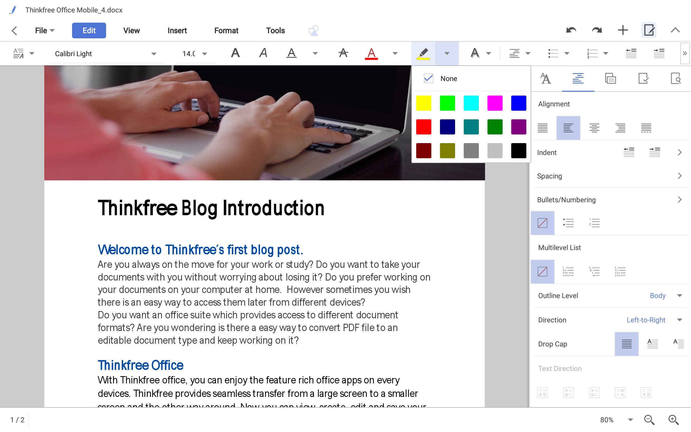Select the Edit tab
This screenshot has width=691, height=432.
coord(89,31)
